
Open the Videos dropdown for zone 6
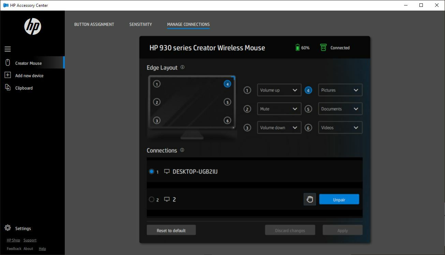(340, 127)
